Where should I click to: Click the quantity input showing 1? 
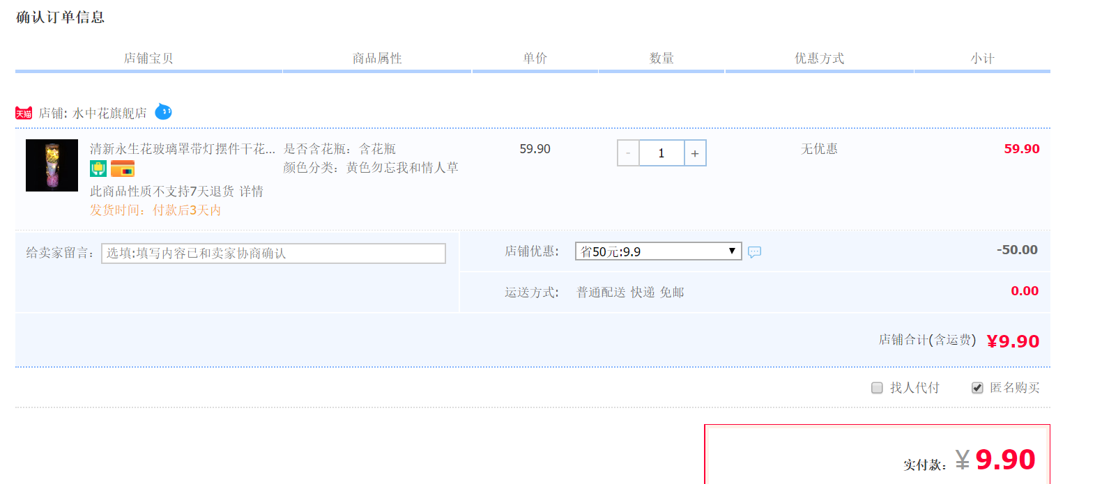coord(661,153)
